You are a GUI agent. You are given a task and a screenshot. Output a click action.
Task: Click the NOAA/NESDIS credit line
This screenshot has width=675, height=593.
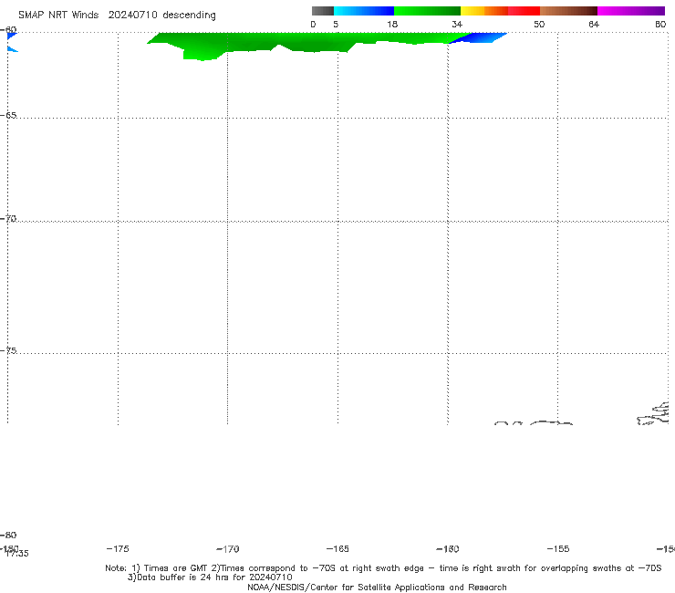click(x=377, y=588)
